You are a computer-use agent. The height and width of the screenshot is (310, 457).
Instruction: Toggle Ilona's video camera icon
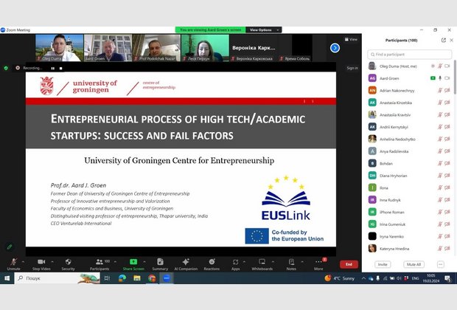(x=447, y=187)
